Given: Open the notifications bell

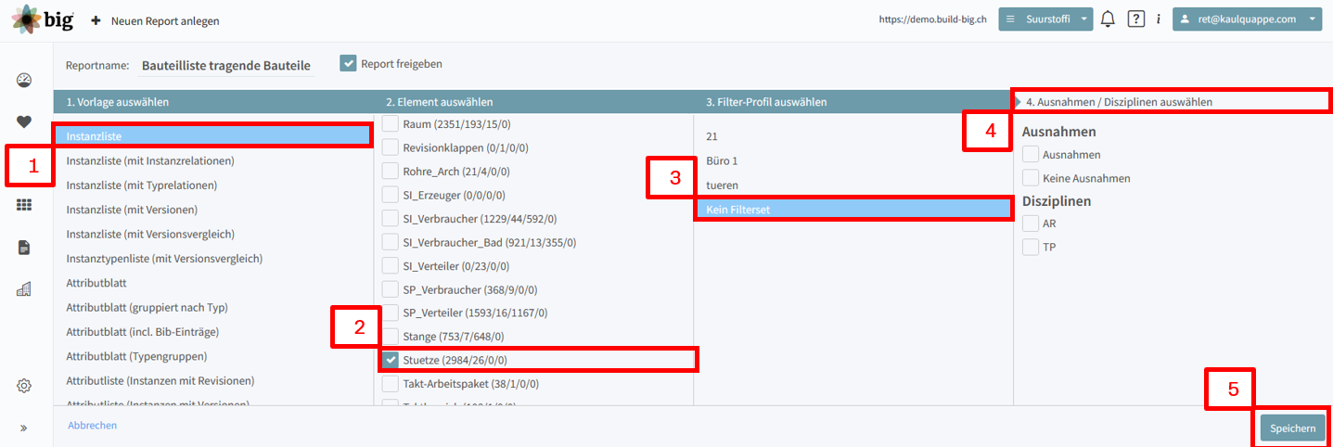Looking at the screenshot, I should point(1108,19).
